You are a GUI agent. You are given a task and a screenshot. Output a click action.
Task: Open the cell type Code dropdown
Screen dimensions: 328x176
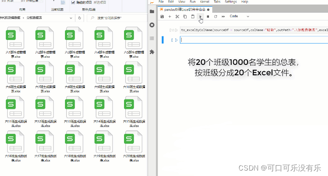point(239,16)
